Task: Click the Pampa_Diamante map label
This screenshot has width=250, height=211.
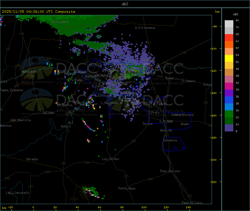Action: [12, 90]
